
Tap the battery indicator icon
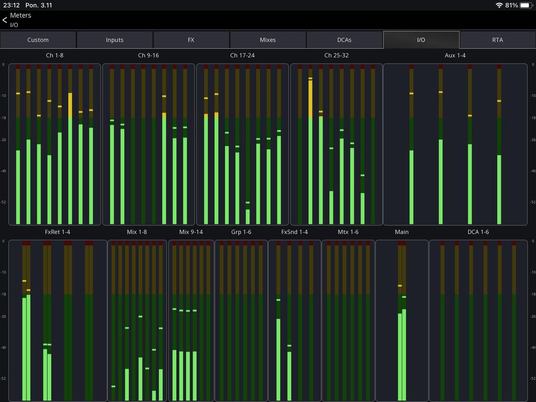click(x=526, y=5)
